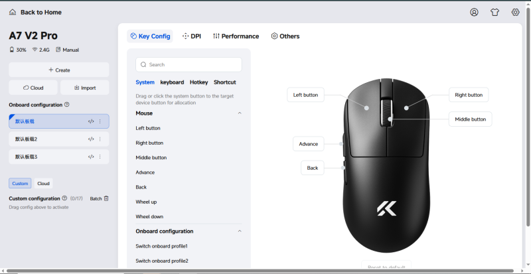Click the left button hotspot dot on mouse
This screenshot has width=531, height=274.
click(366, 108)
